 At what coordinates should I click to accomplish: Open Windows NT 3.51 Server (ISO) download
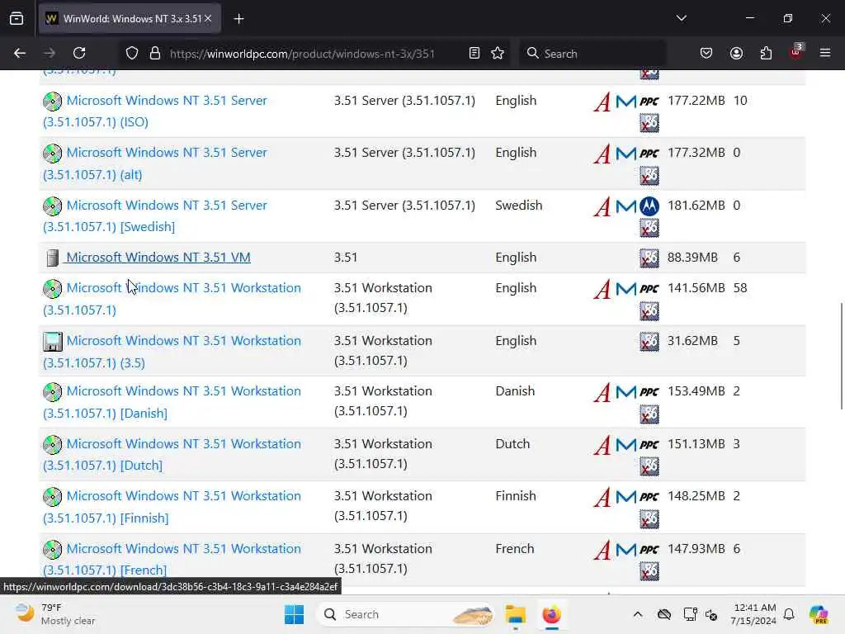point(154,111)
